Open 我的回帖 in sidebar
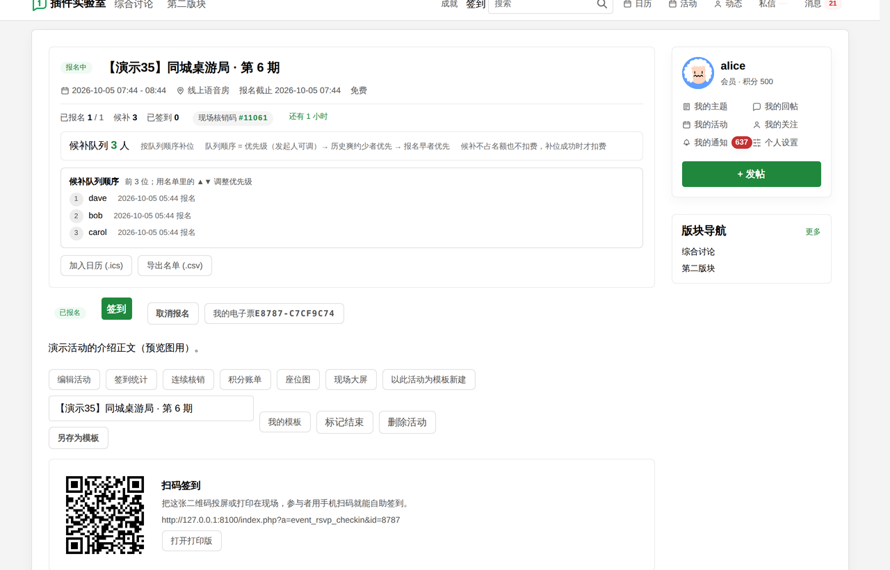 [775, 106]
